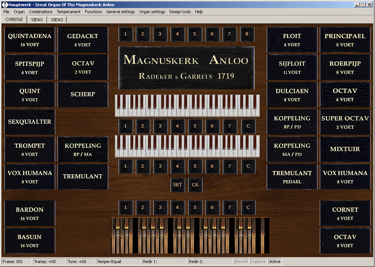This screenshot has height=267, width=375.
Task: Toggle the Sijfloit stop
Action: point(292,67)
